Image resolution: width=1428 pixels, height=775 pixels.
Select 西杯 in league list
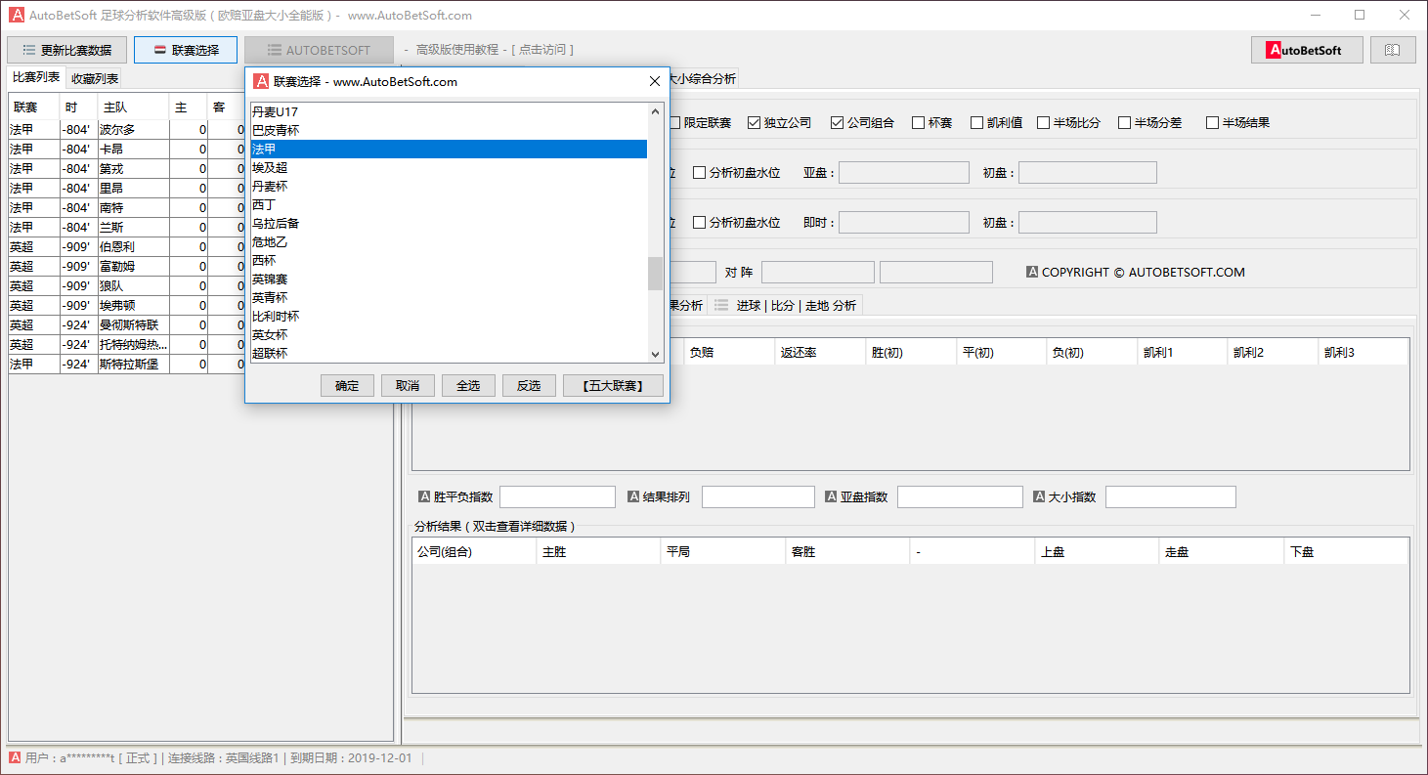pyautogui.click(x=449, y=261)
